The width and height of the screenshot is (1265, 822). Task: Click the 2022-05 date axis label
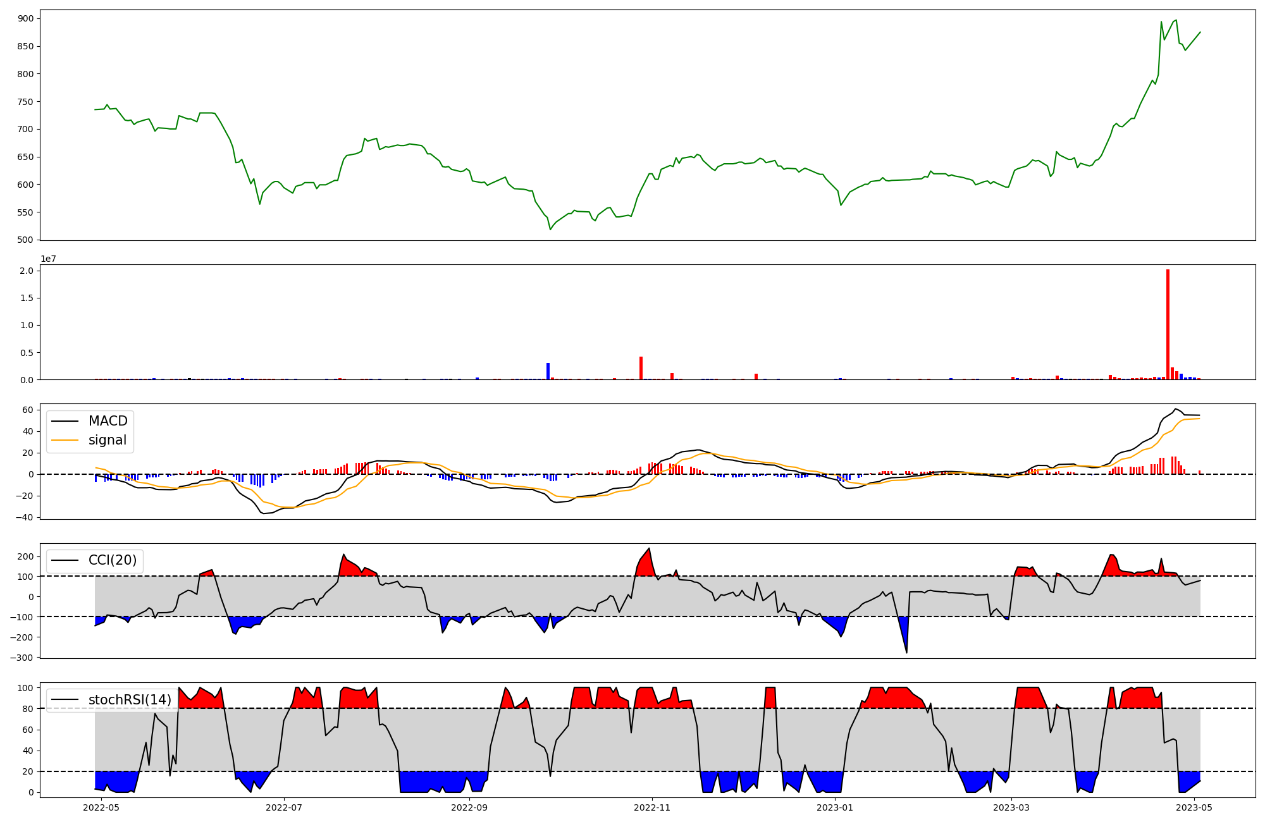click(101, 807)
